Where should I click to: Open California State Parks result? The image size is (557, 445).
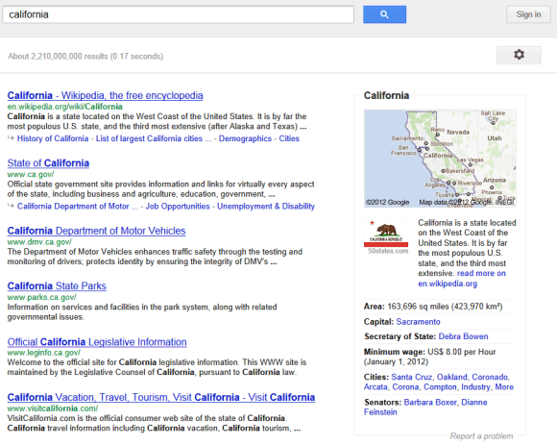(x=57, y=286)
